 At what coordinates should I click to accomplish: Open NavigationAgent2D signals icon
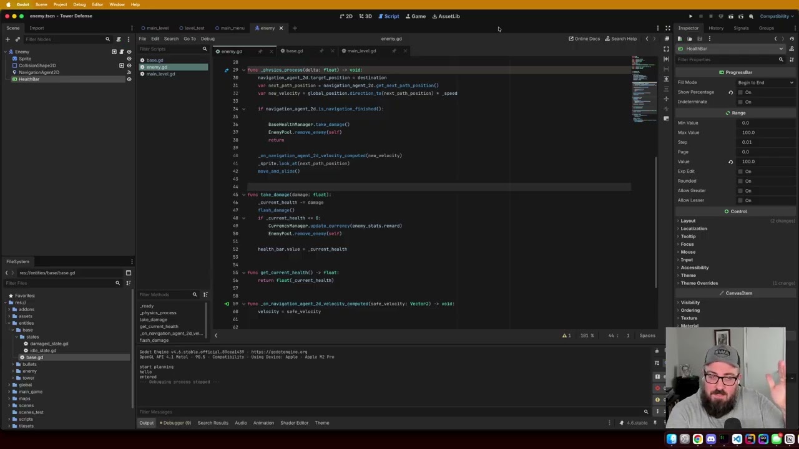tap(129, 72)
